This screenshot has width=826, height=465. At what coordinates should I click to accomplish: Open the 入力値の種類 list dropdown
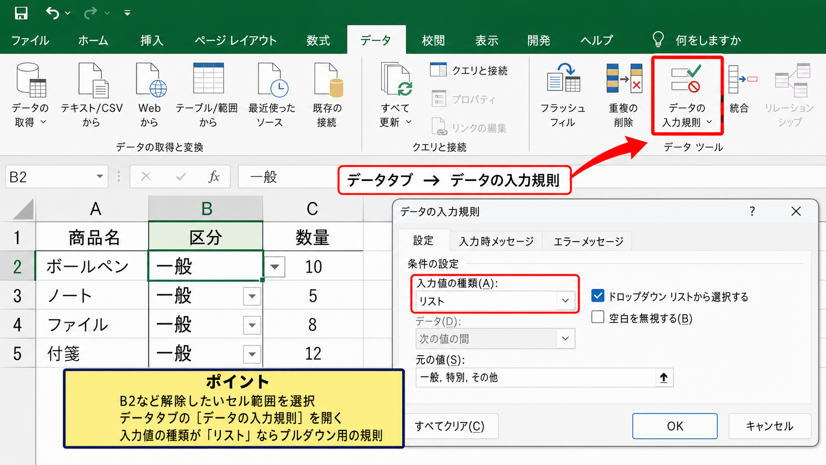point(566,300)
